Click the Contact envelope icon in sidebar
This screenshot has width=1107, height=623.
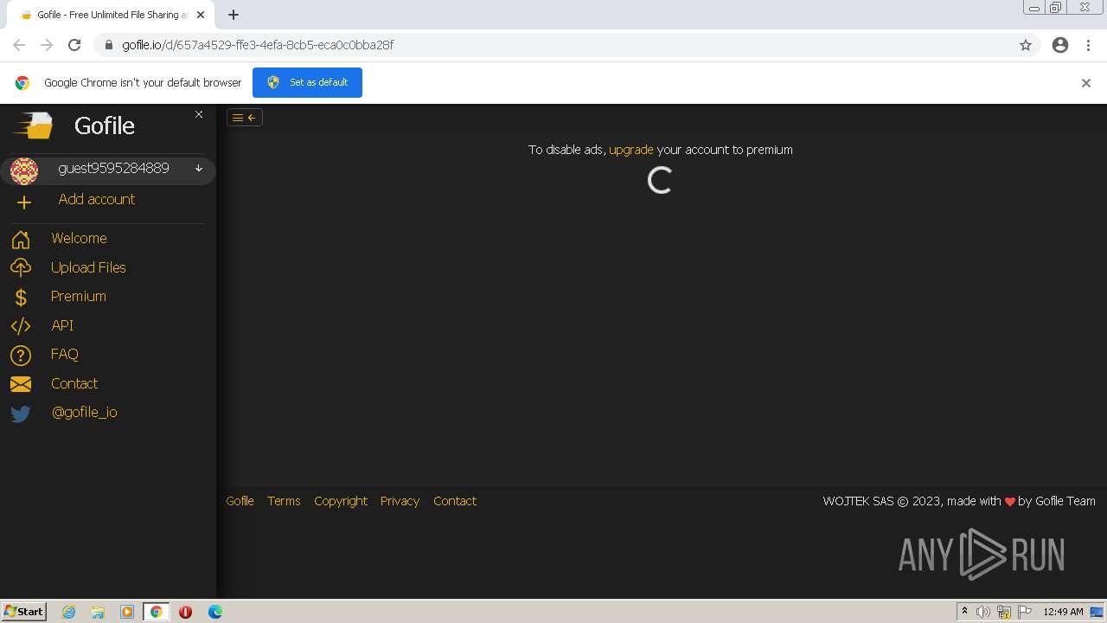point(21,384)
